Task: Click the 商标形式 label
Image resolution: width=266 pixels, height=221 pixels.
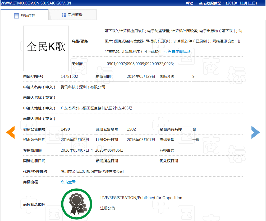Action: (167, 150)
